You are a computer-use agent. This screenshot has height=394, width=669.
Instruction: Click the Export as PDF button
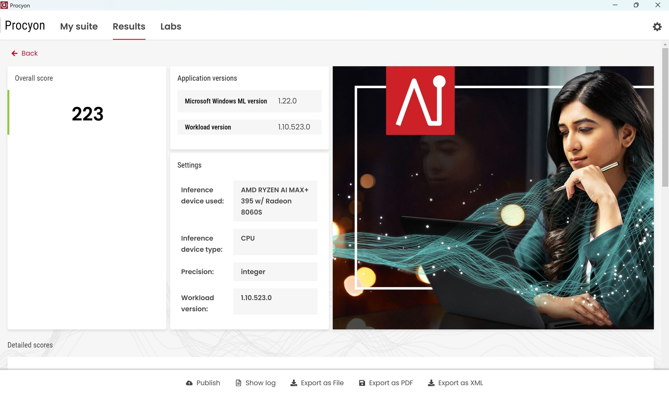pyautogui.click(x=391, y=383)
